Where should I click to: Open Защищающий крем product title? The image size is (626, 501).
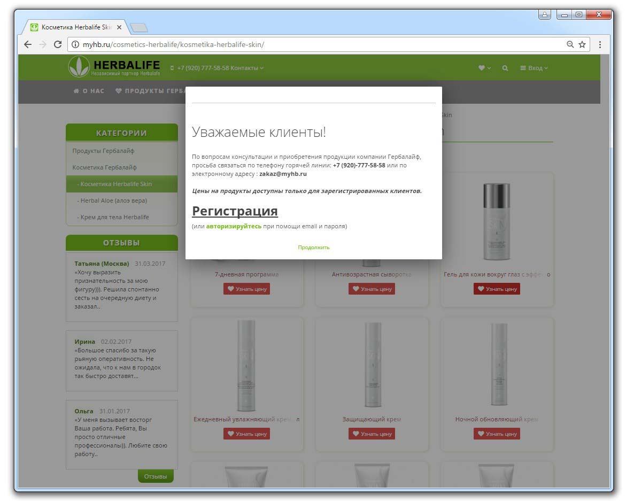coord(372,420)
